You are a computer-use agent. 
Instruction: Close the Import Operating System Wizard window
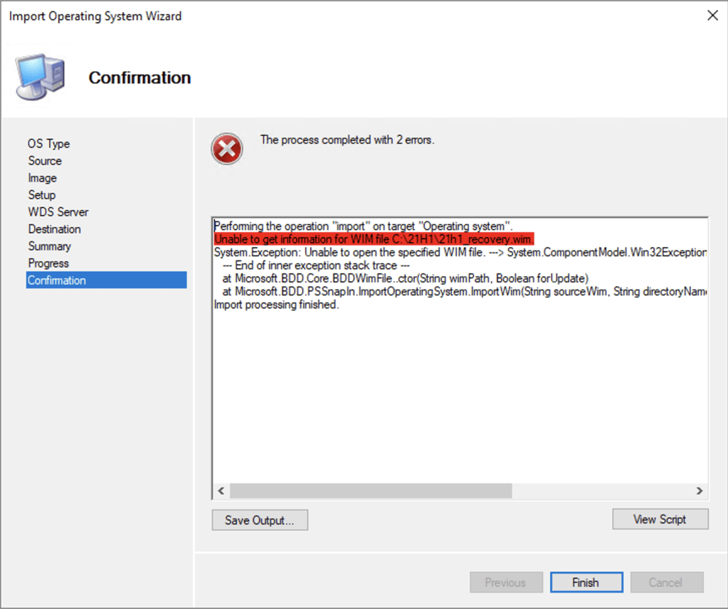point(711,15)
